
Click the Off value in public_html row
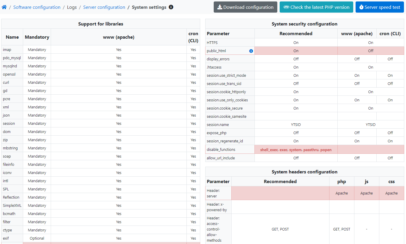371,51
